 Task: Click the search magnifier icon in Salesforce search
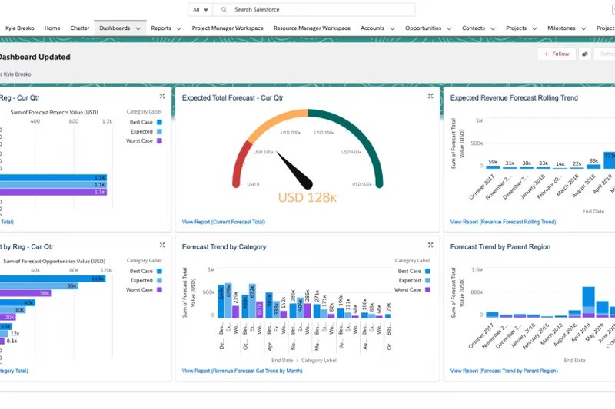[224, 10]
